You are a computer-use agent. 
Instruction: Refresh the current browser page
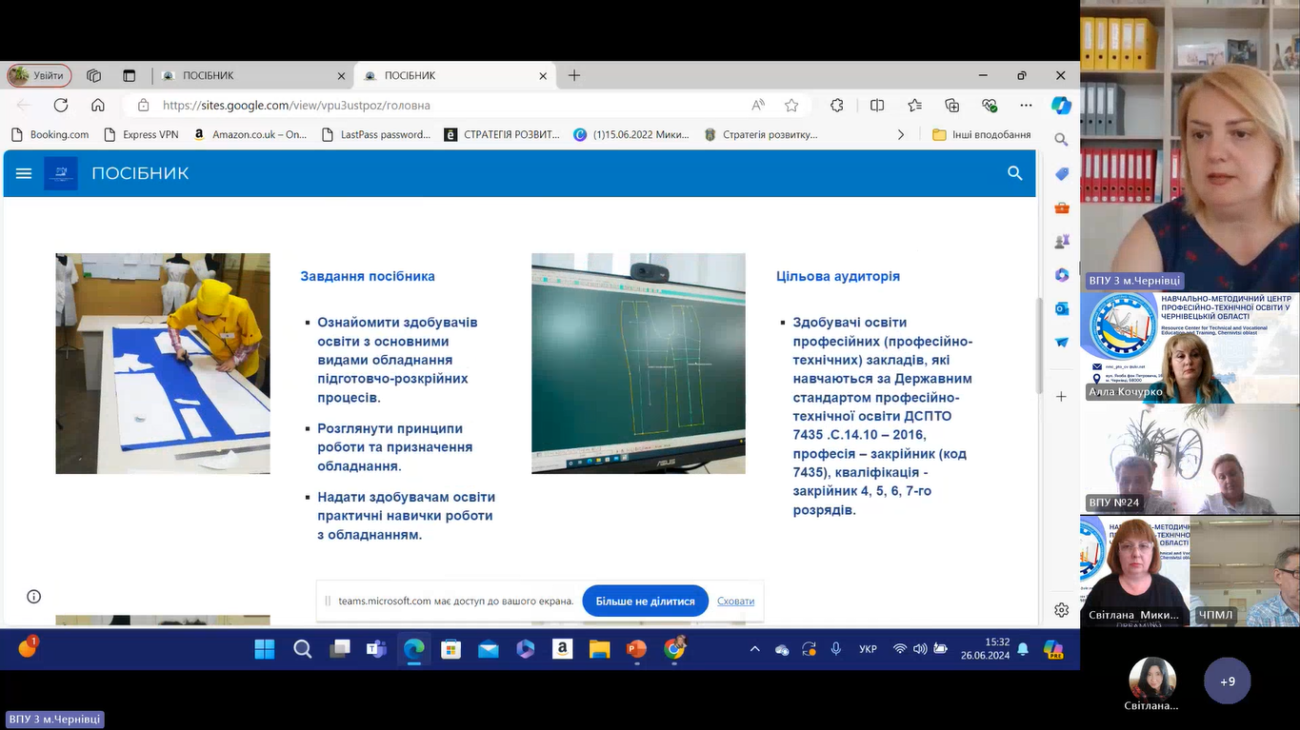tap(61, 106)
